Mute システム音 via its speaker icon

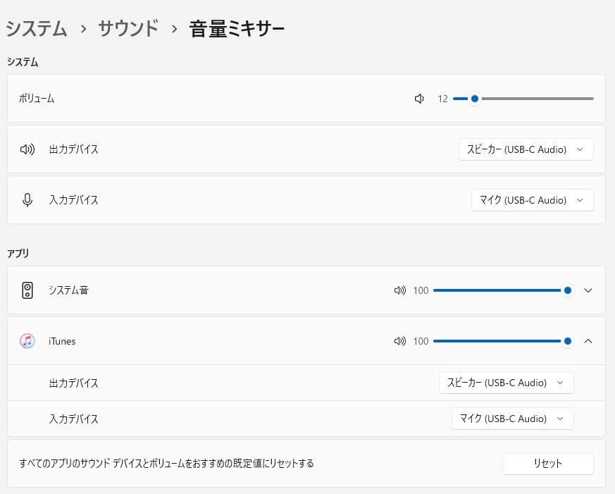point(400,290)
